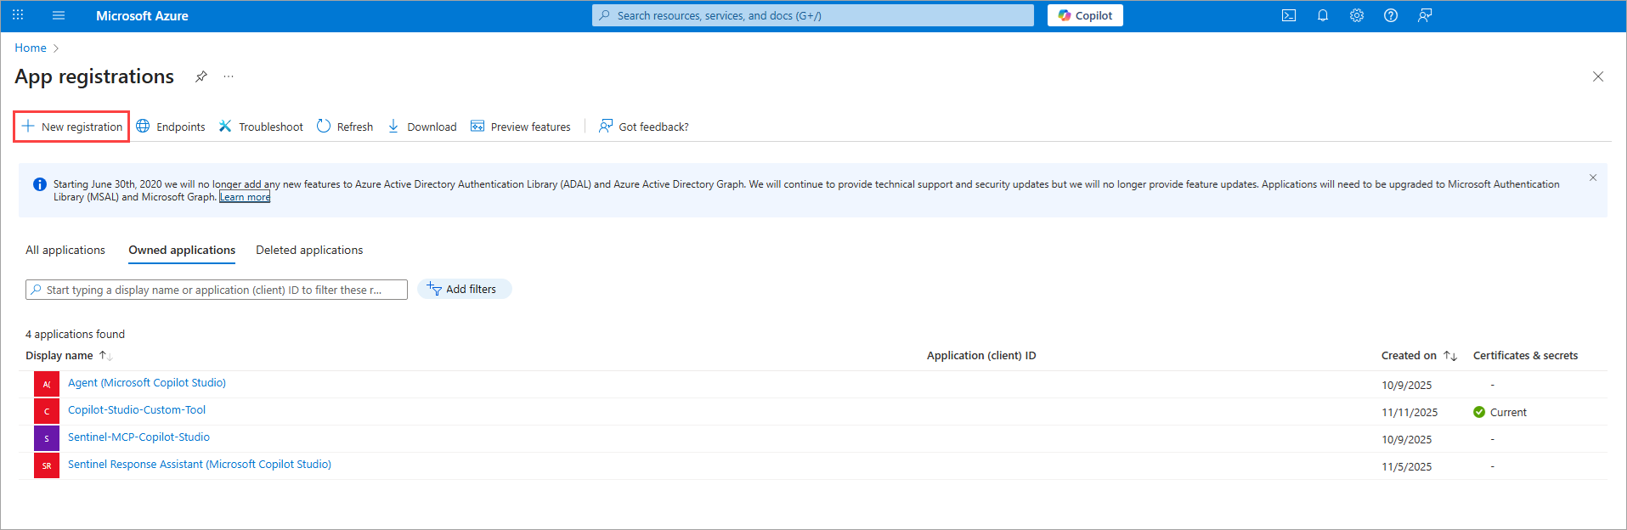Click Application (client) ID column header

(x=981, y=356)
